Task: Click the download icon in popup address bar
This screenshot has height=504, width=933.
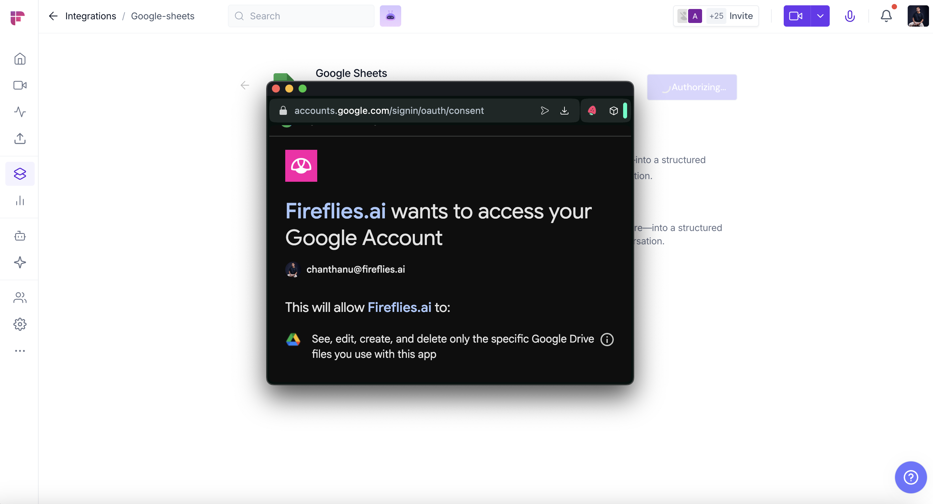Action: pos(564,111)
